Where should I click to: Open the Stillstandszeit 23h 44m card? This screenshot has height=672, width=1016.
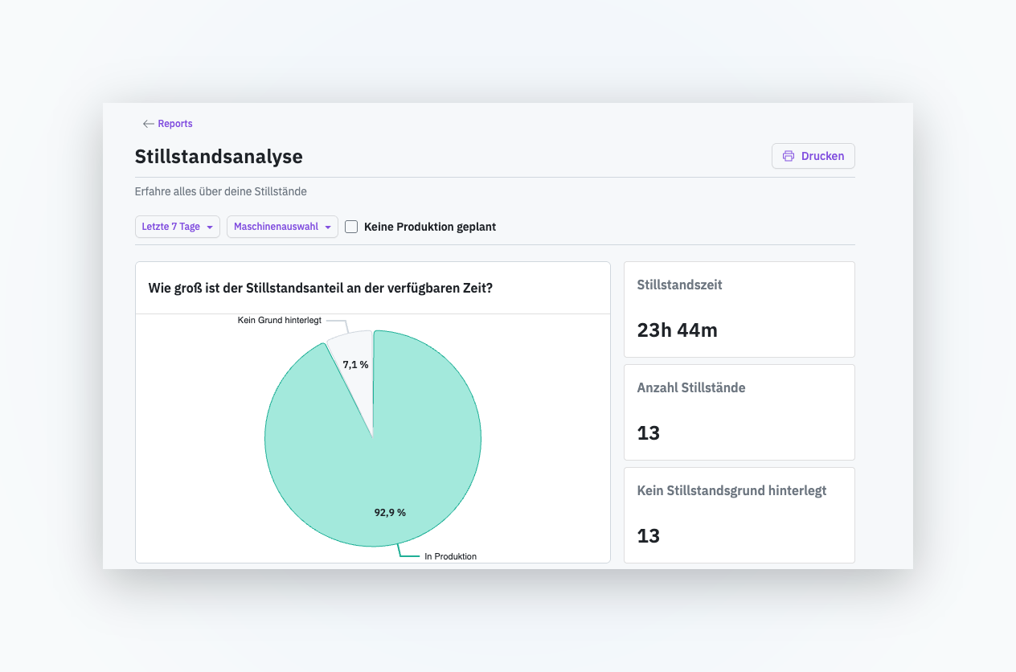(739, 309)
